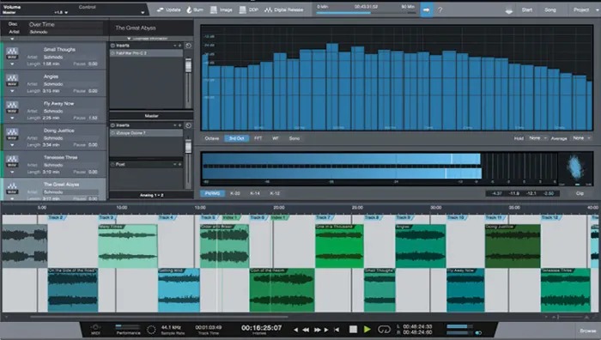Stop playback with square stop button
The width and height of the screenshot is (601, 340).
353,329
